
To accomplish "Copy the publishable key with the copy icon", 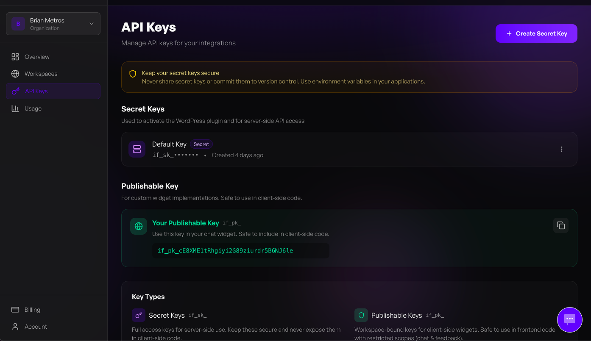I will [x=561, y=225].
